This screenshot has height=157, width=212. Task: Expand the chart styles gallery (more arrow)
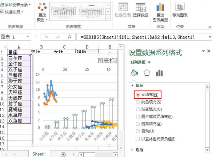click(x=108, y=18)
